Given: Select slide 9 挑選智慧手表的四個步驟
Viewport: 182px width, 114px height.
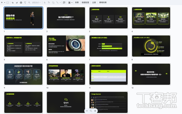Looking at the screenshot, I should pyautogui.click(x=23, y=74).
